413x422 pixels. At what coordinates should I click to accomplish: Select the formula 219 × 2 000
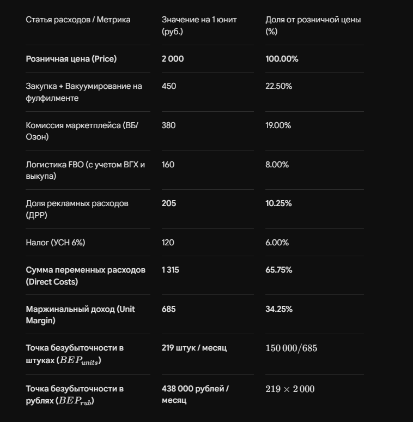tap(290, 389)
